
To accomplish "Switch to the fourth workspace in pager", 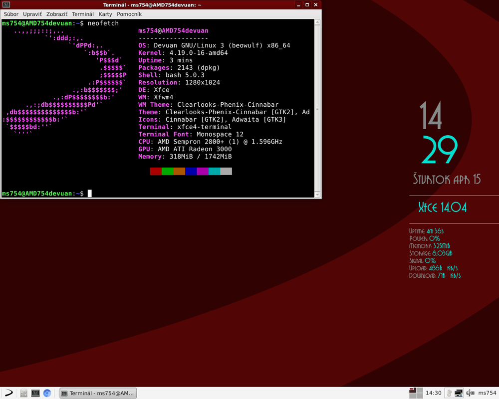I will (x=420, y=396).
